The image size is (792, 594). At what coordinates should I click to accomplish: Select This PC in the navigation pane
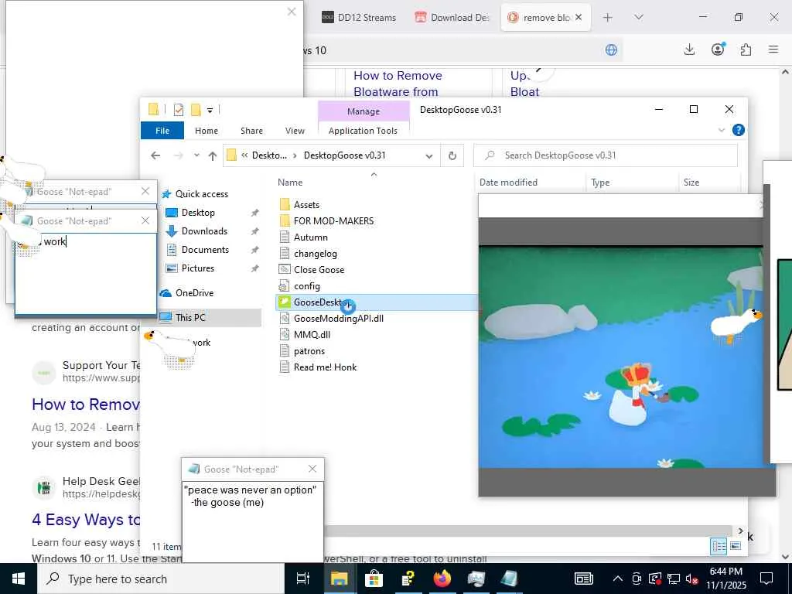click(x=190, y=318)
